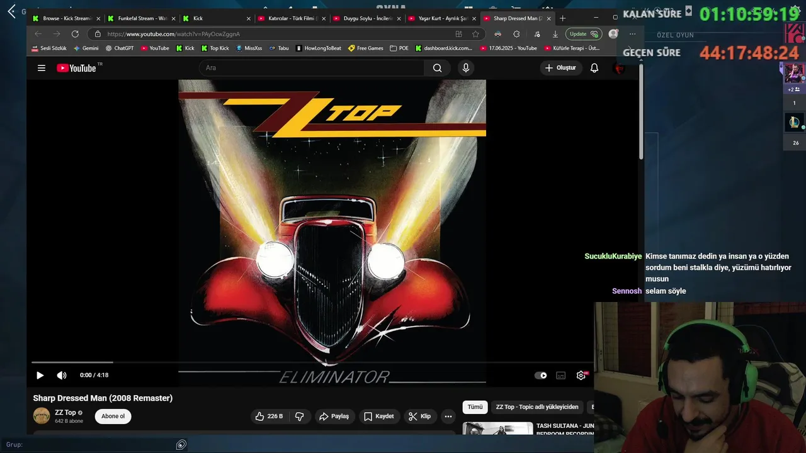Image resolution: width=806 pixels, height=453 pixels.
Task: Open the ZZ Top channel avatar
Action: [x=42, y=416]
